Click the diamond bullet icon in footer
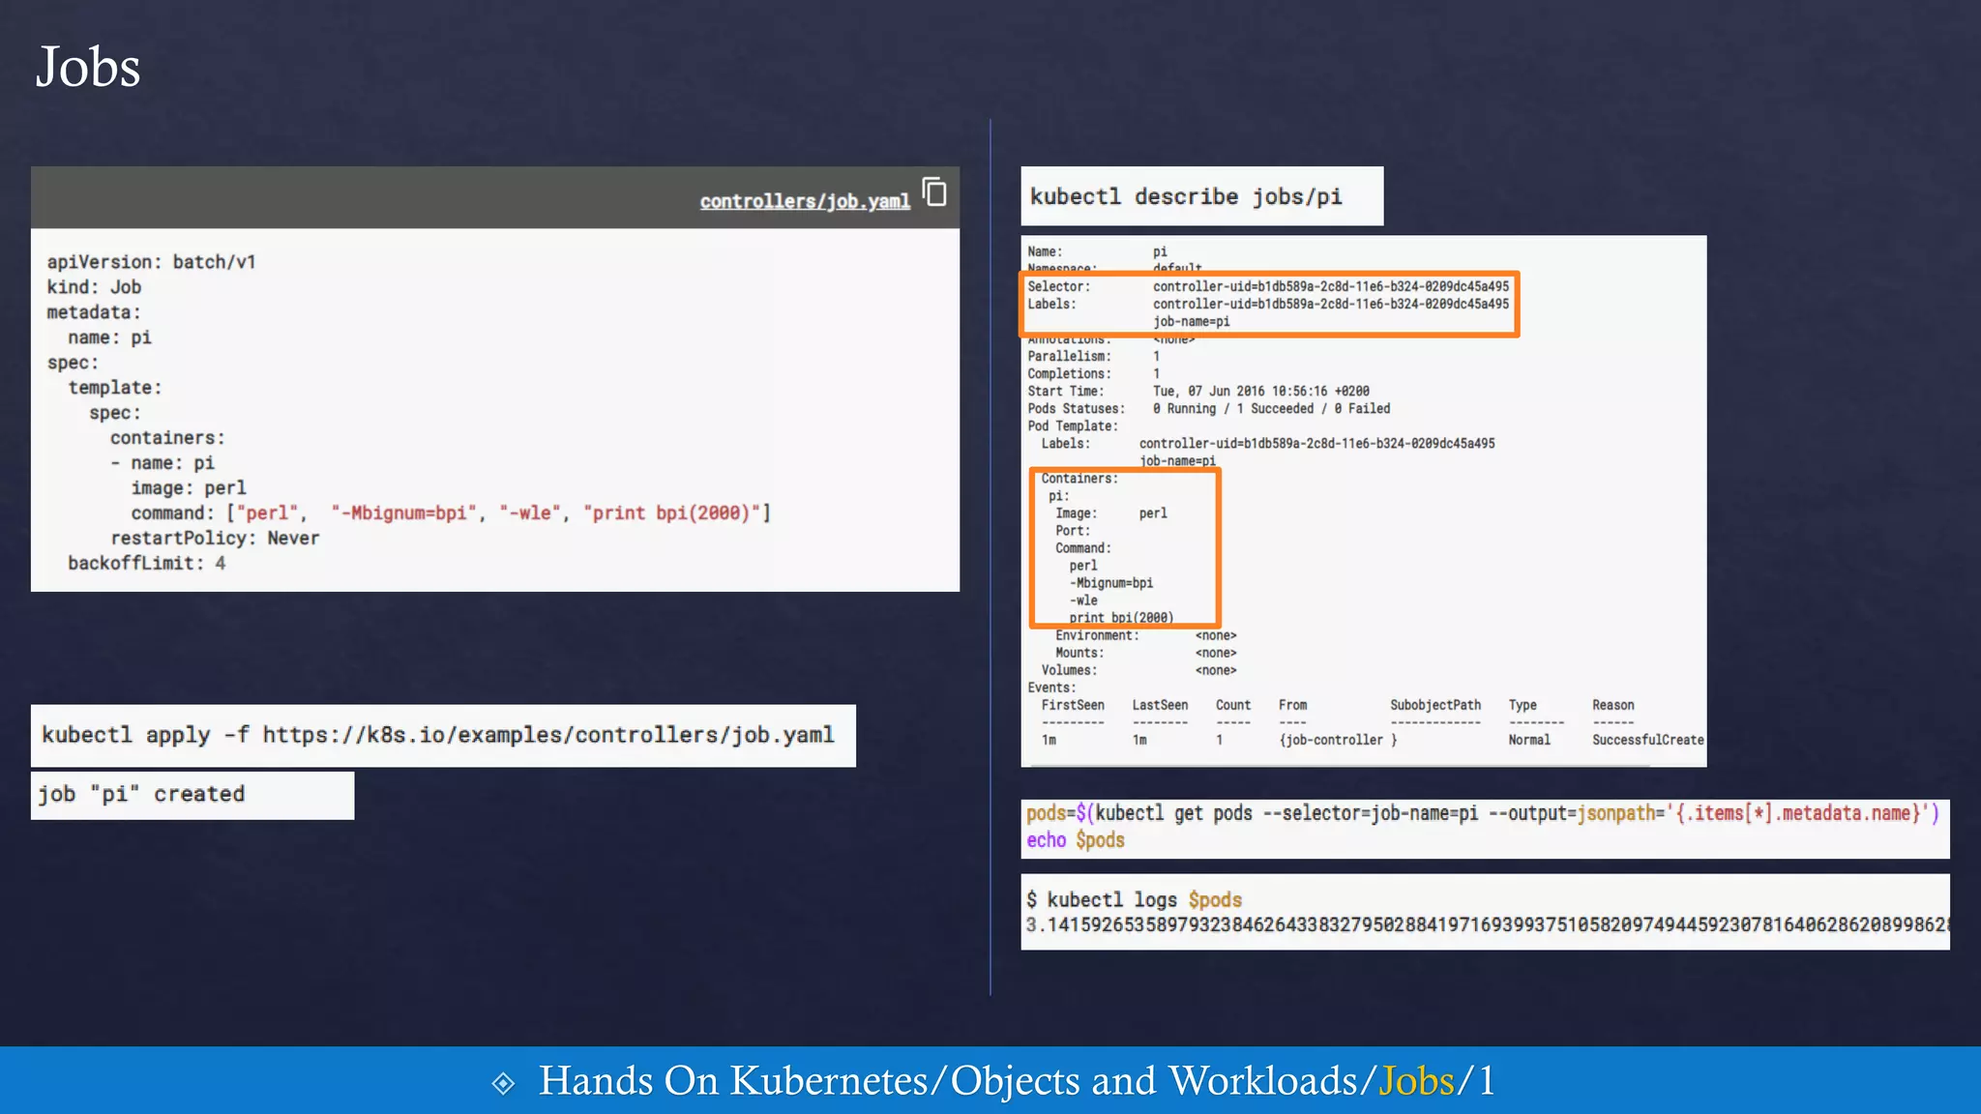 pos(503,1083)
